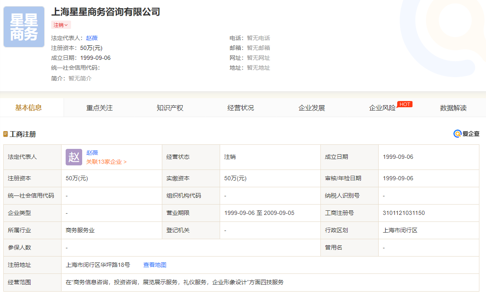Click the 爱企查 logo icon beside 工商注册

point(458,134)
